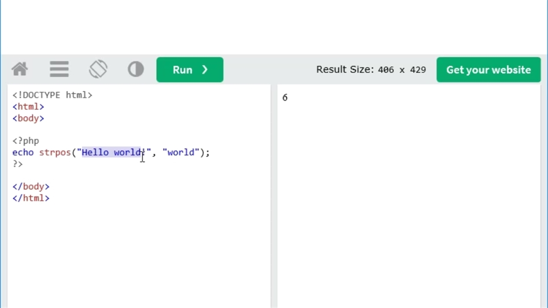This screenshot has height=308, width=548.
Task: Click the arrow inside the Run button
Action: [205, 70]
